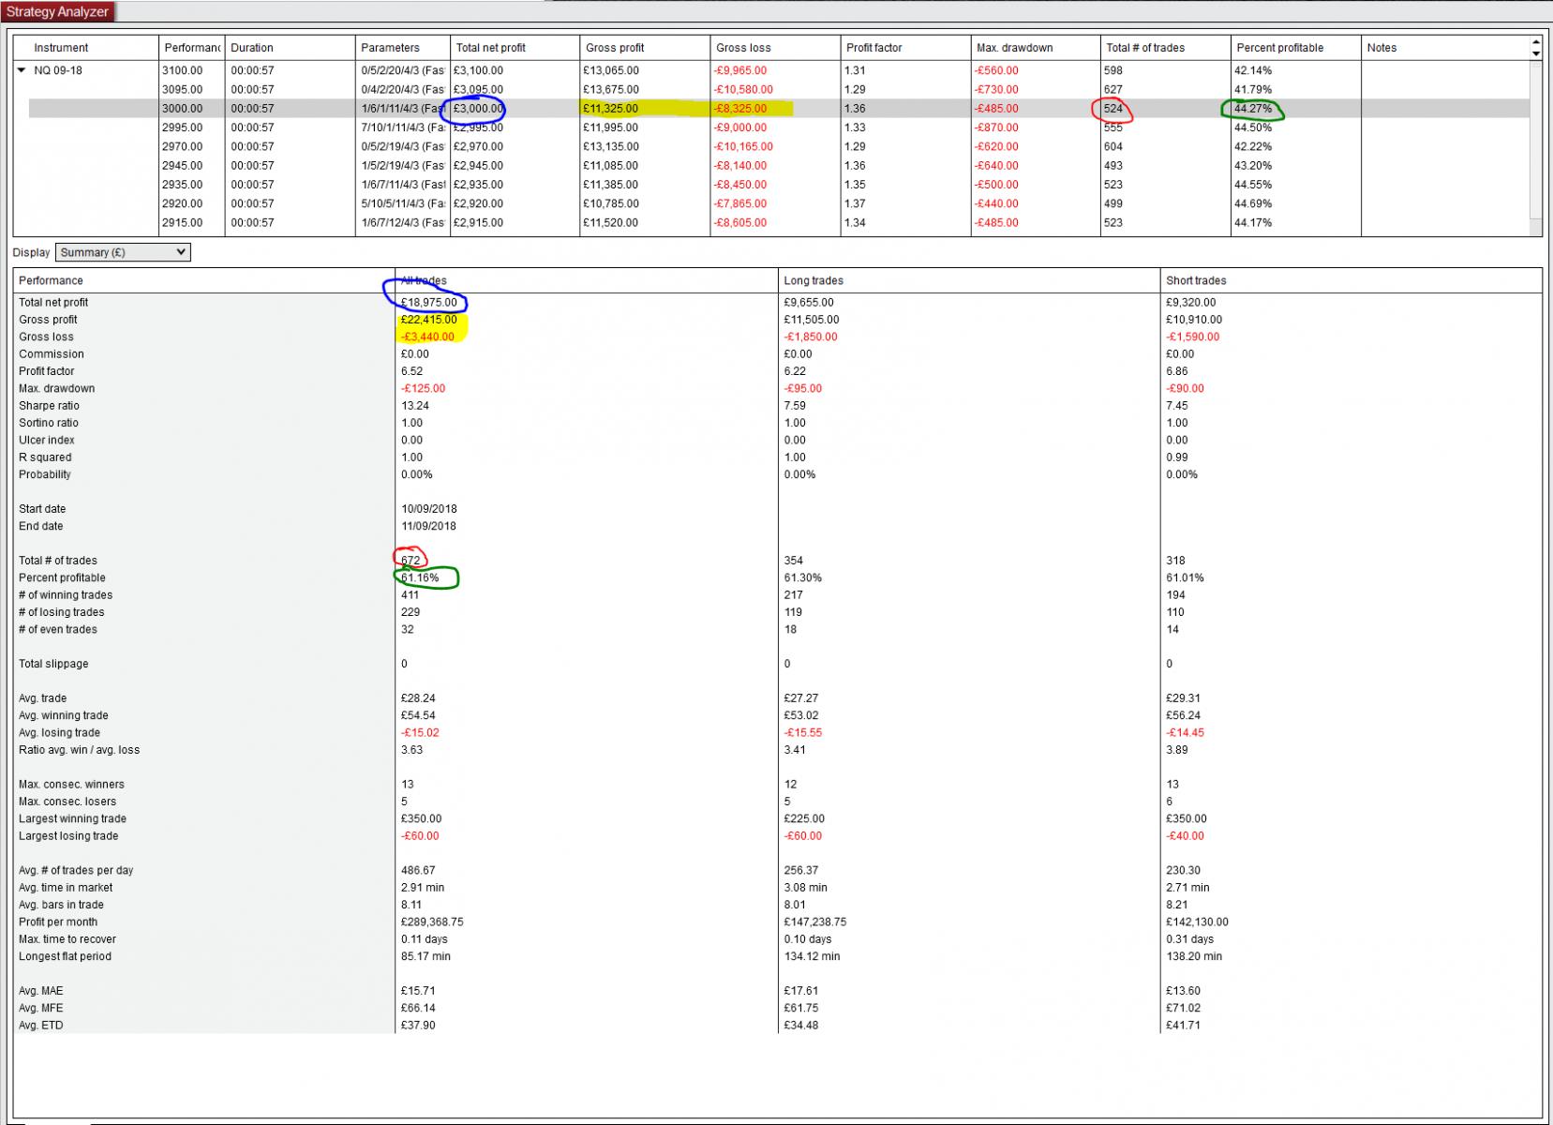Select the Long trades column header
1553x1125 pixels.
814,280
